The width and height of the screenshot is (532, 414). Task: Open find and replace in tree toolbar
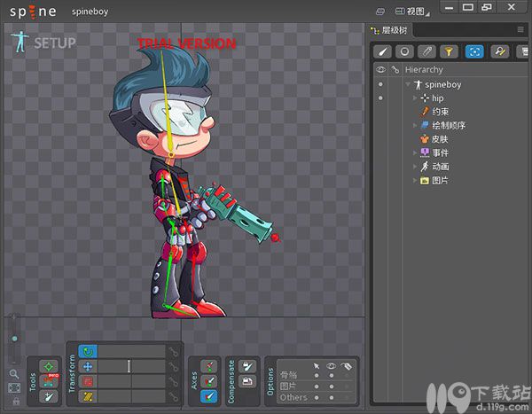pyautogui.click(x=500, y=51)
